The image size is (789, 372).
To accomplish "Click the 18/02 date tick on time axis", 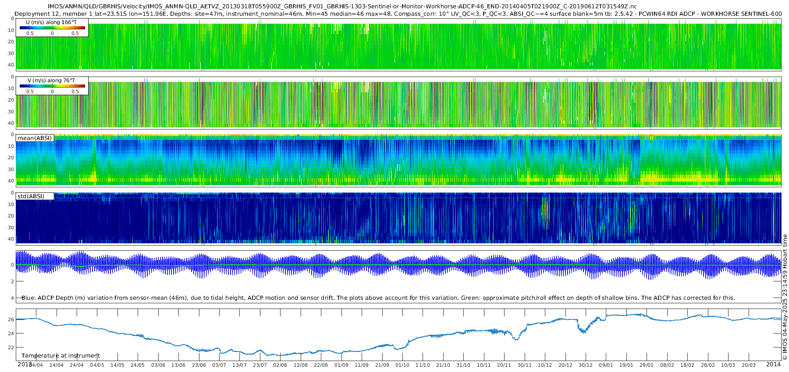I will (x=687, y=365).
